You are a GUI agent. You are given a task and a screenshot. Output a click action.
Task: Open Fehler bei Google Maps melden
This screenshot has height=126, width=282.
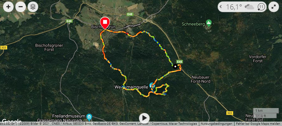tap(258, 124)
